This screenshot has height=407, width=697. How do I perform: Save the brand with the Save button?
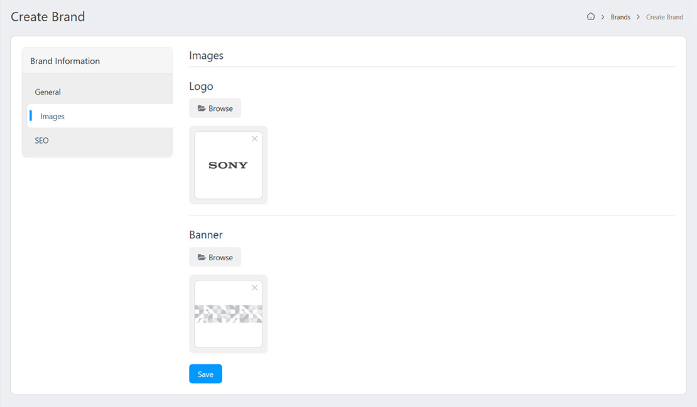(x=205, y=374)
